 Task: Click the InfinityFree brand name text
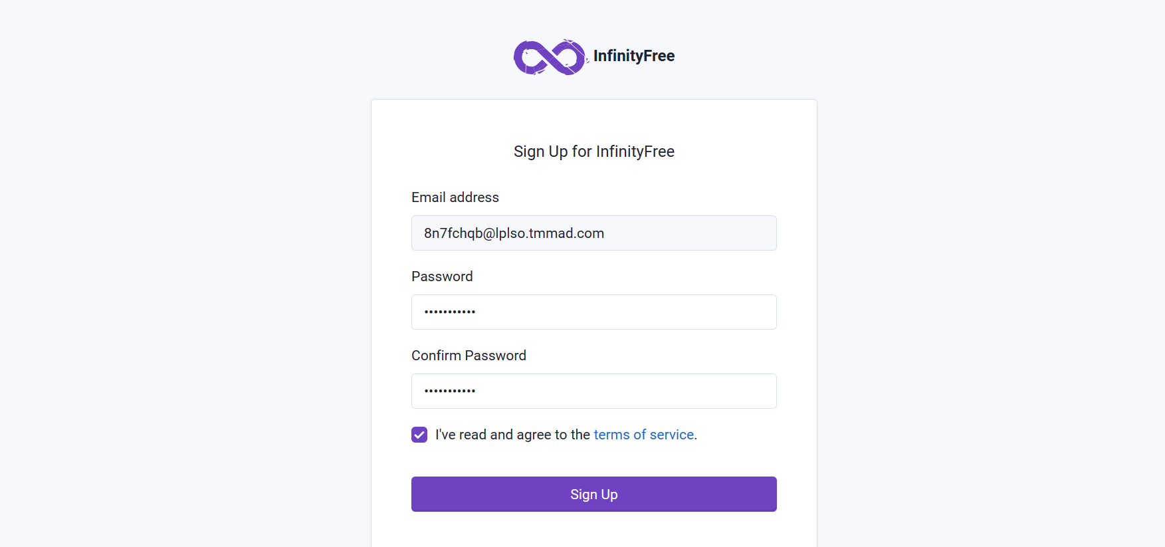click(x=633, y=56)
